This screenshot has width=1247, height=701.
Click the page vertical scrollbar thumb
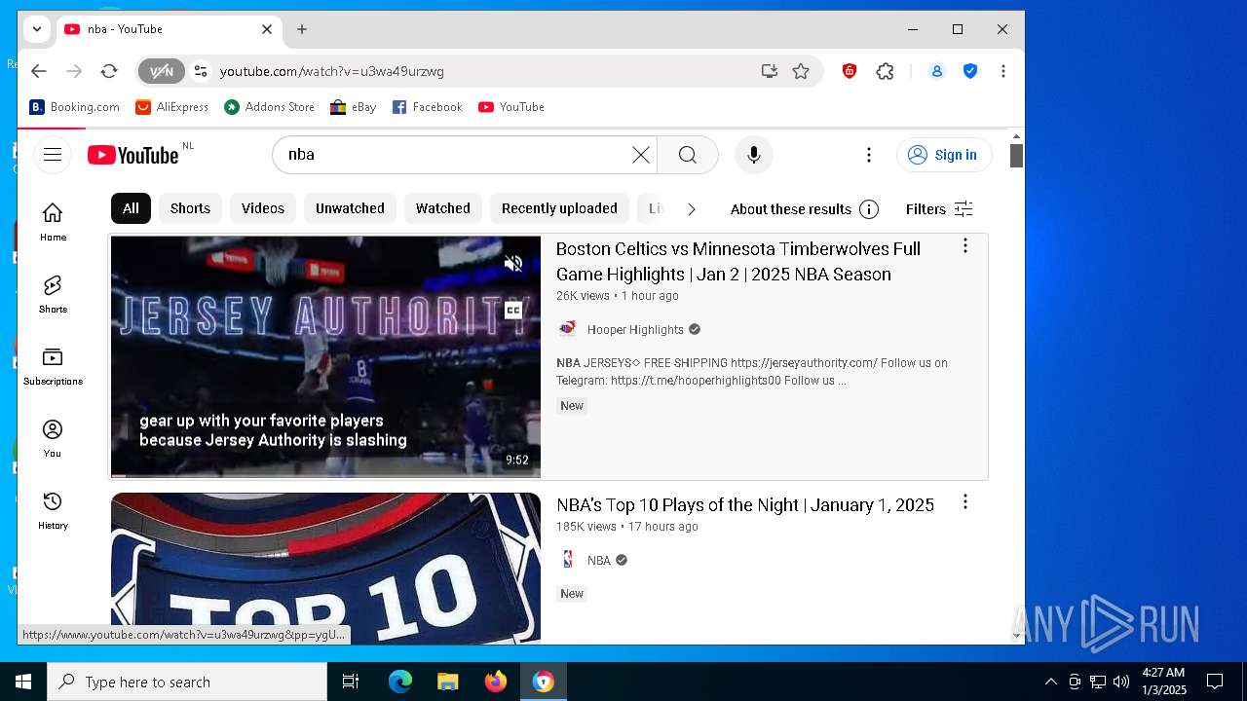(1016, 156)
